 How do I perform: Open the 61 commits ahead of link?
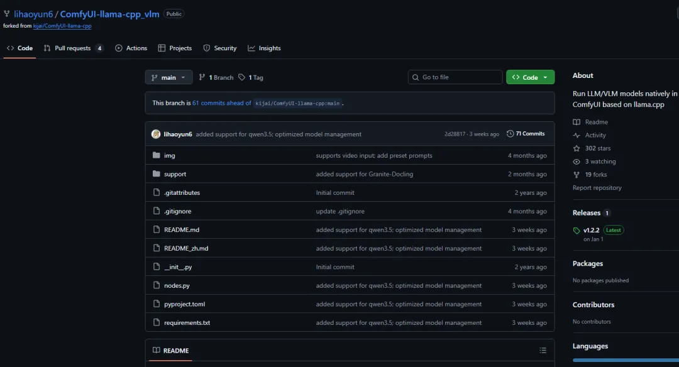tap(222, 103)
